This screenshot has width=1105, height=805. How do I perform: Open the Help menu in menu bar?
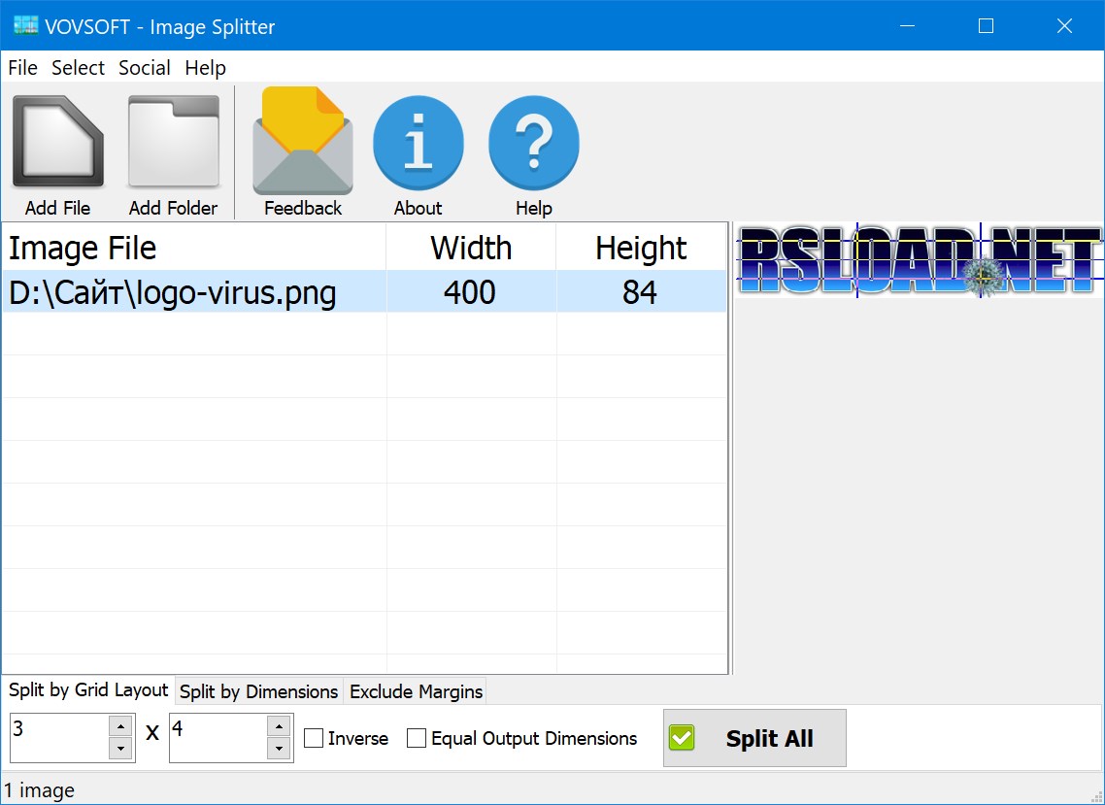(x=205, y=68)
